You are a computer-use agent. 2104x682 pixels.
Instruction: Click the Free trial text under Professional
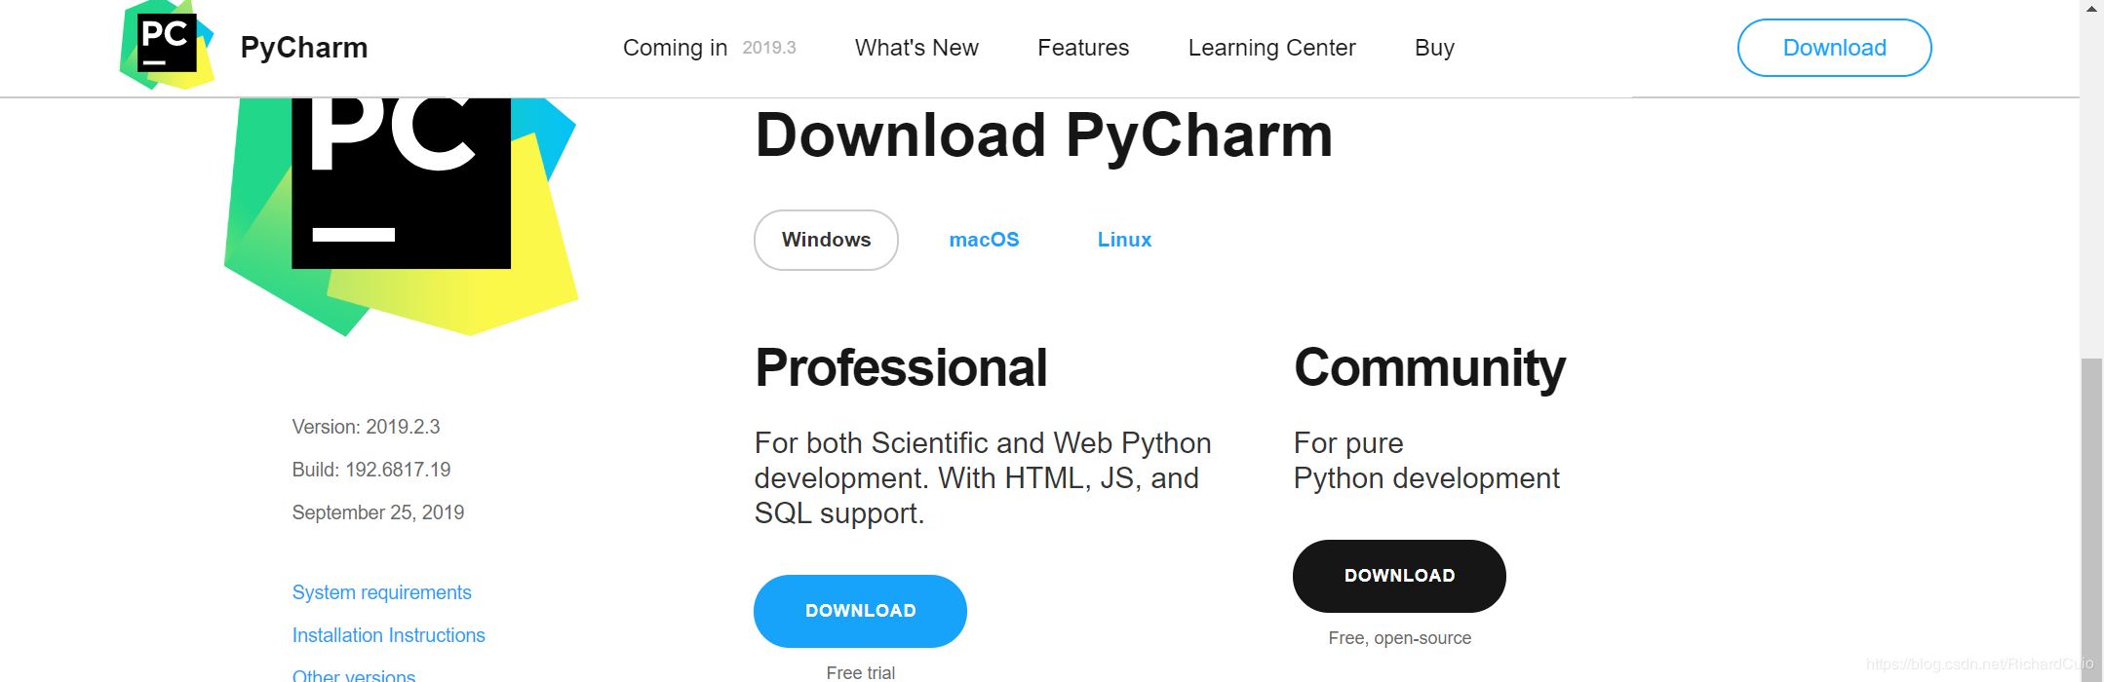(x=859, y=670)
